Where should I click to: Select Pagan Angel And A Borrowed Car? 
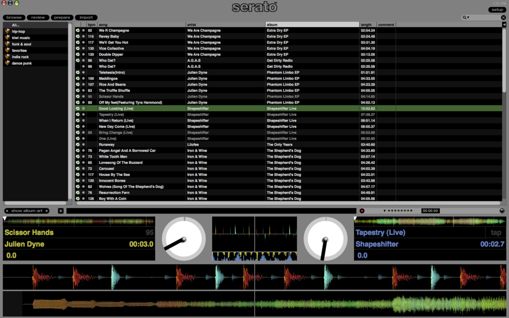[127, 151]
